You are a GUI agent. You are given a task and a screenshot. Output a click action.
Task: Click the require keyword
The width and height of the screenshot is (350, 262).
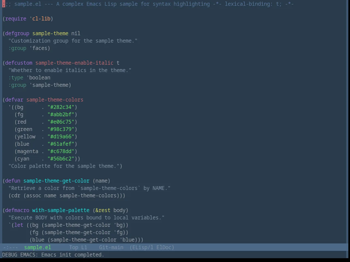pos(16,19)
